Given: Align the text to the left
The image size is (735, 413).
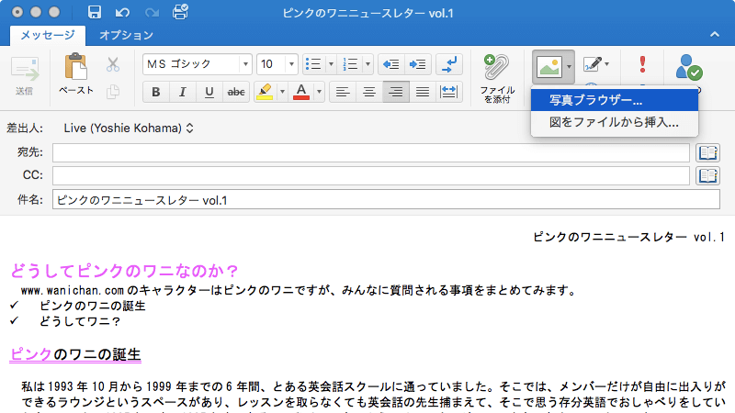Looking at the screenshot, I should tap(343, 92).
